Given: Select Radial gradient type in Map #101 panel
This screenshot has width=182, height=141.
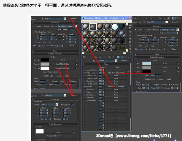Looking at the screenshot, I should [165, 79].
